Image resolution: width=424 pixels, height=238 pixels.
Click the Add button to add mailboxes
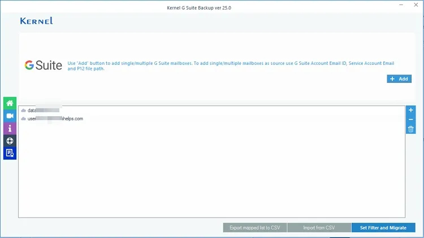pos(399,79)
